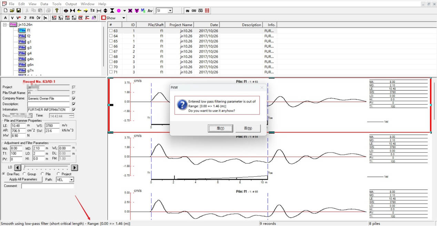Check the box for record 70
Viewport: 437px width, 226px height.
[x=111, y=67]
